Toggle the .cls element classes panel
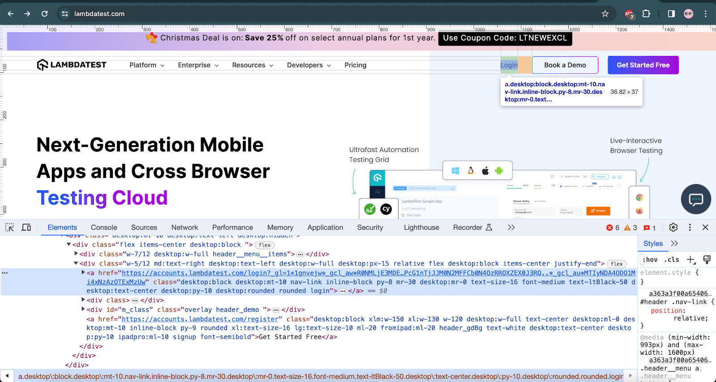 pyautogui.click(x=672, y=260)
